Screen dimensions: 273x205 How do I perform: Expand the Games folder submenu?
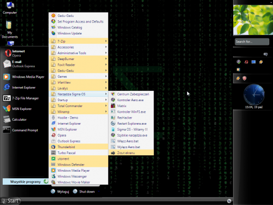coord(79,77)
